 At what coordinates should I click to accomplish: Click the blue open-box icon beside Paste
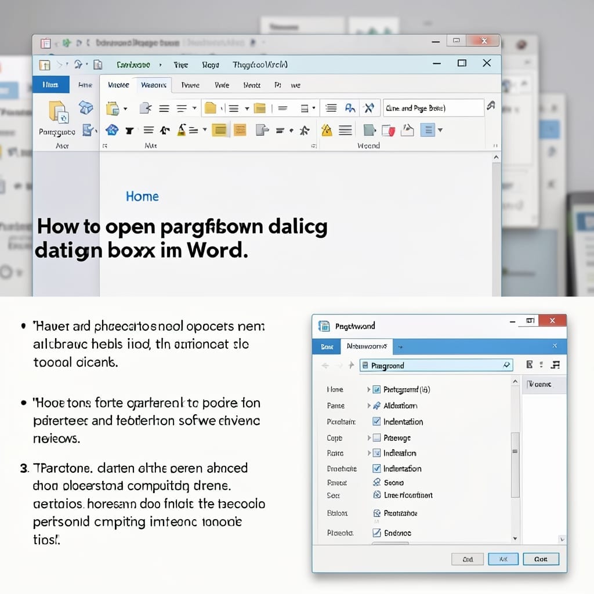coord(86,108)
